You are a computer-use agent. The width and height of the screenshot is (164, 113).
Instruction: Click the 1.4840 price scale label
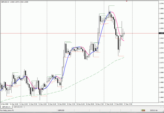click(161, 97)
